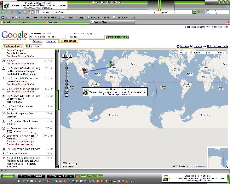Zoom in with the plus button
Image resolution: width=230 pixels, height=184 pixels.
click(67, 64)
